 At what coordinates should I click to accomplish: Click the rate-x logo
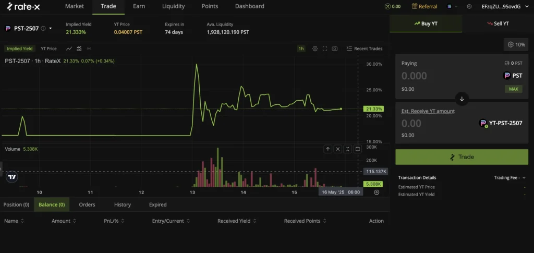(23, 6)
